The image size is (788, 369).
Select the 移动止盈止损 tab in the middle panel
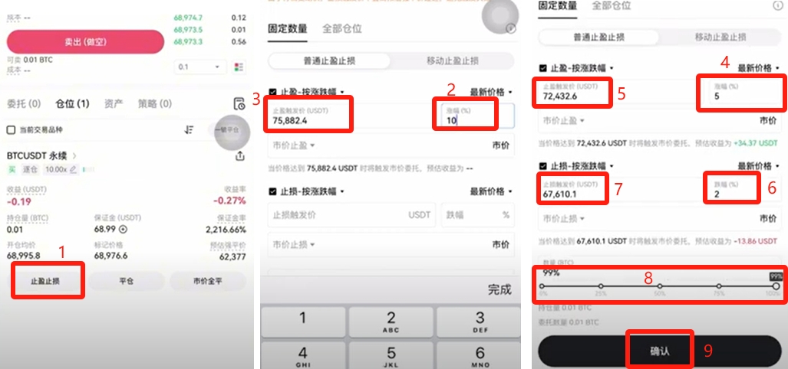(452, 61)
